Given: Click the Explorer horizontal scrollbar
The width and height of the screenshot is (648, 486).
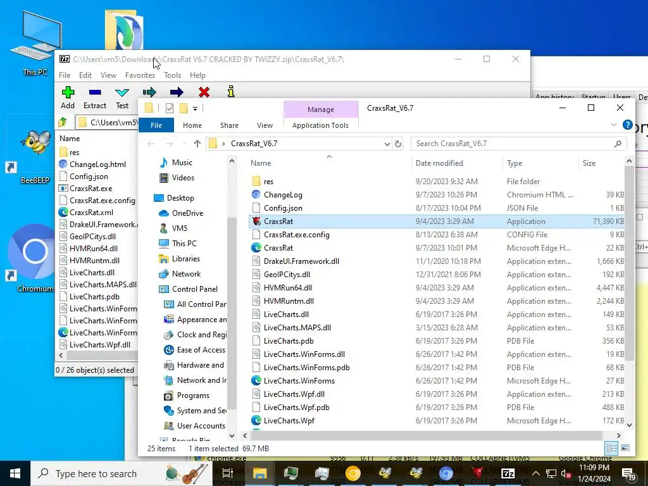Looking at the screenshot, I should [426, 435].
